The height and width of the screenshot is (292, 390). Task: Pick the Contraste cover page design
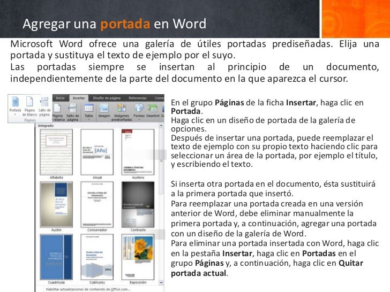(x=138, y=204)
